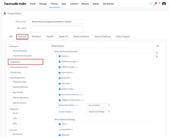Click the help icon beside Allow Device Functionality
This screenshot has width=170, height=138.
coord(157,53)
